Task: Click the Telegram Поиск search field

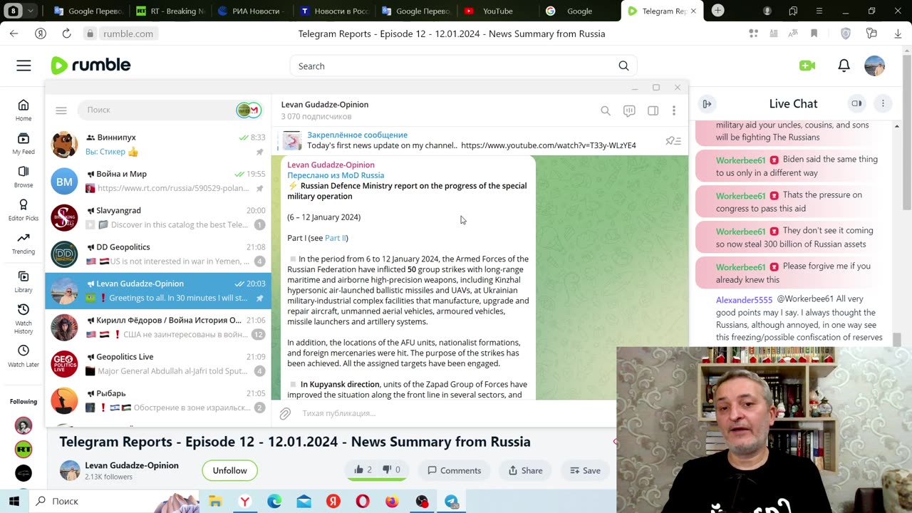Action: pos(158,110)
